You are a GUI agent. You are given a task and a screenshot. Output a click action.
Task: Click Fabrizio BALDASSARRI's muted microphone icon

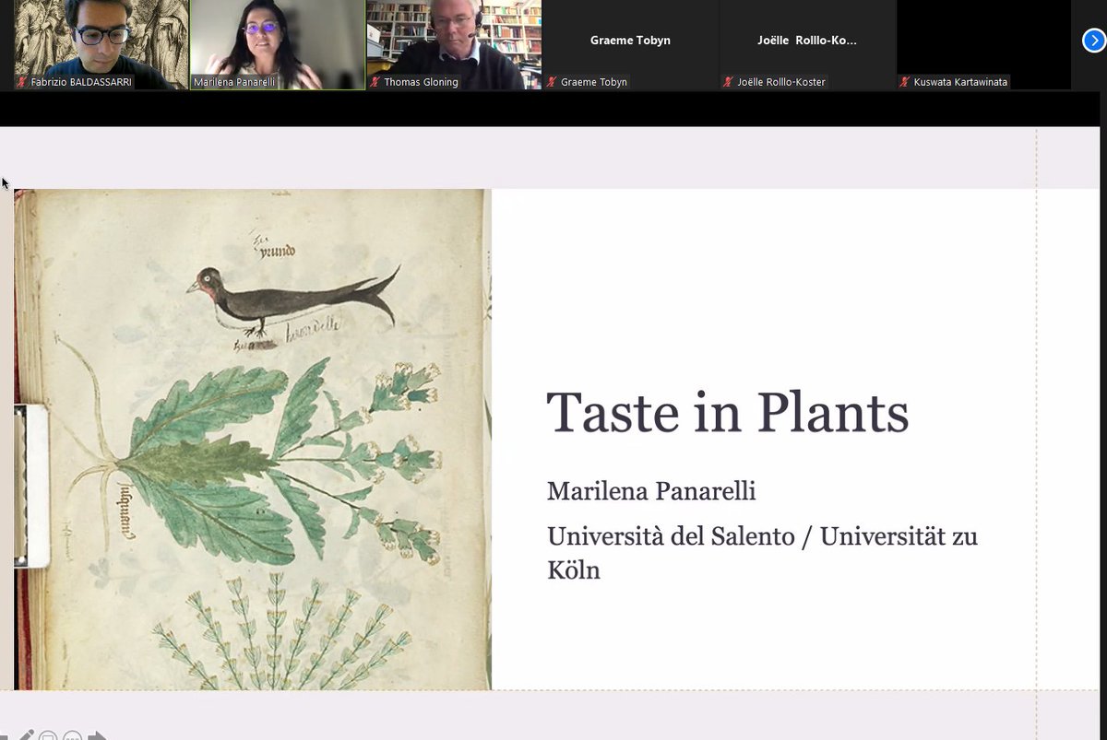pos(22,82)
